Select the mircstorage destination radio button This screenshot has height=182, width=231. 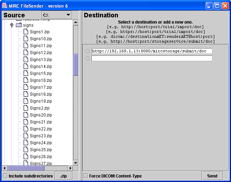pos(88,51)
